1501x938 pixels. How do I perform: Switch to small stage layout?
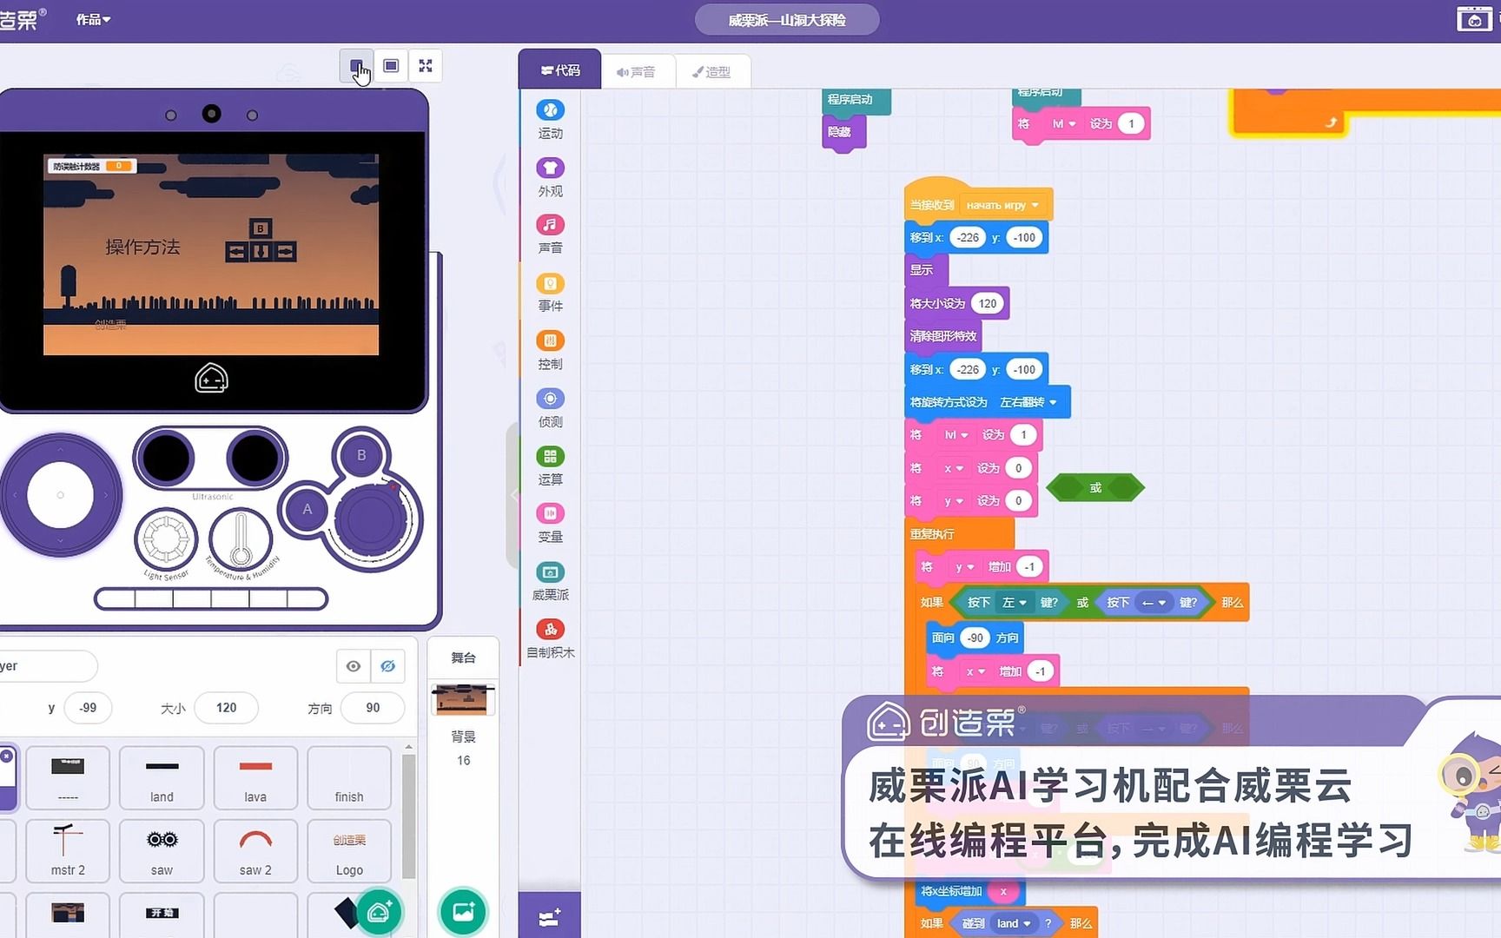(356, 66)
